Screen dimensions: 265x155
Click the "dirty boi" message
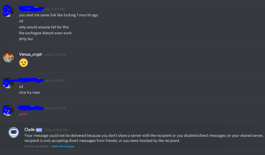[x=26, y=39]
